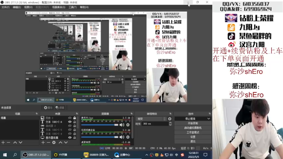The height and width of the screenshot is (159, 283).
Task: Hide the 显示器采集 display capture source
Action: point(70,137)
